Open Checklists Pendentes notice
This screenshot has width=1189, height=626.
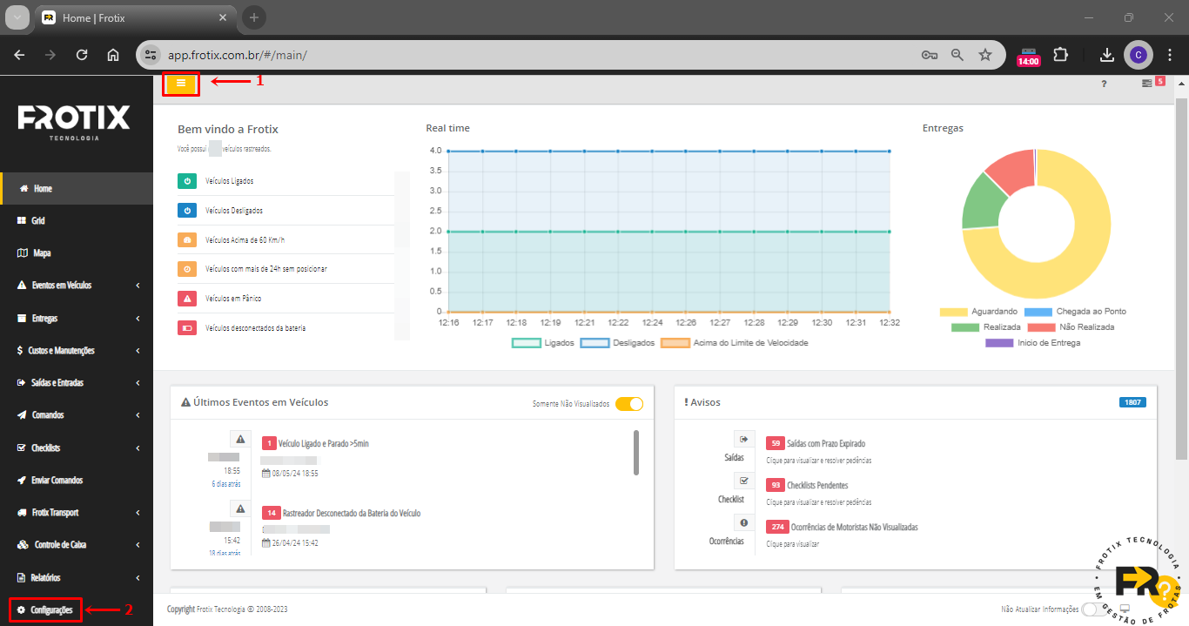click(x=816, y=486)
